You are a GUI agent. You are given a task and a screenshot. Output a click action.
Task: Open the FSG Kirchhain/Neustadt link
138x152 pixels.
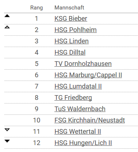(90, 120)
